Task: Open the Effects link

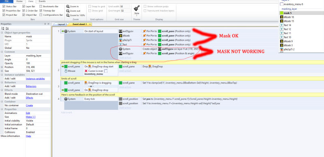Action: click(29, 98)
